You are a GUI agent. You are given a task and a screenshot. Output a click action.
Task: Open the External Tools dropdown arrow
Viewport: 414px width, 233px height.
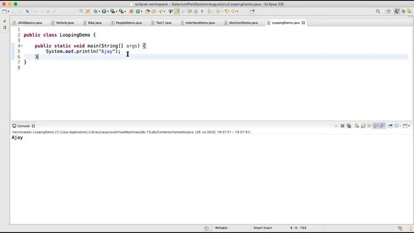point(125,12)
